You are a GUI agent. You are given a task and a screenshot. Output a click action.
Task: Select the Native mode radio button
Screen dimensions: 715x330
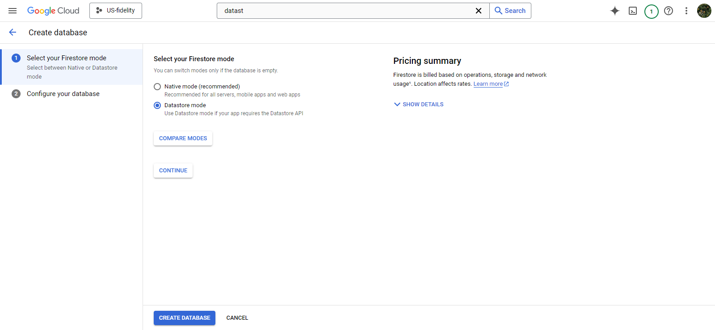pos(157,87)
